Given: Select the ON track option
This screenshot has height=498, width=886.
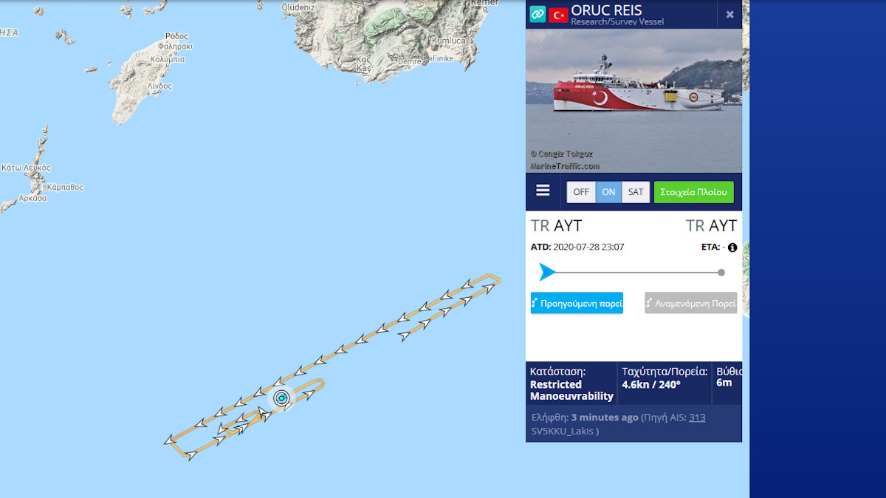Looking at the screenshot, I should coord(608,192).
